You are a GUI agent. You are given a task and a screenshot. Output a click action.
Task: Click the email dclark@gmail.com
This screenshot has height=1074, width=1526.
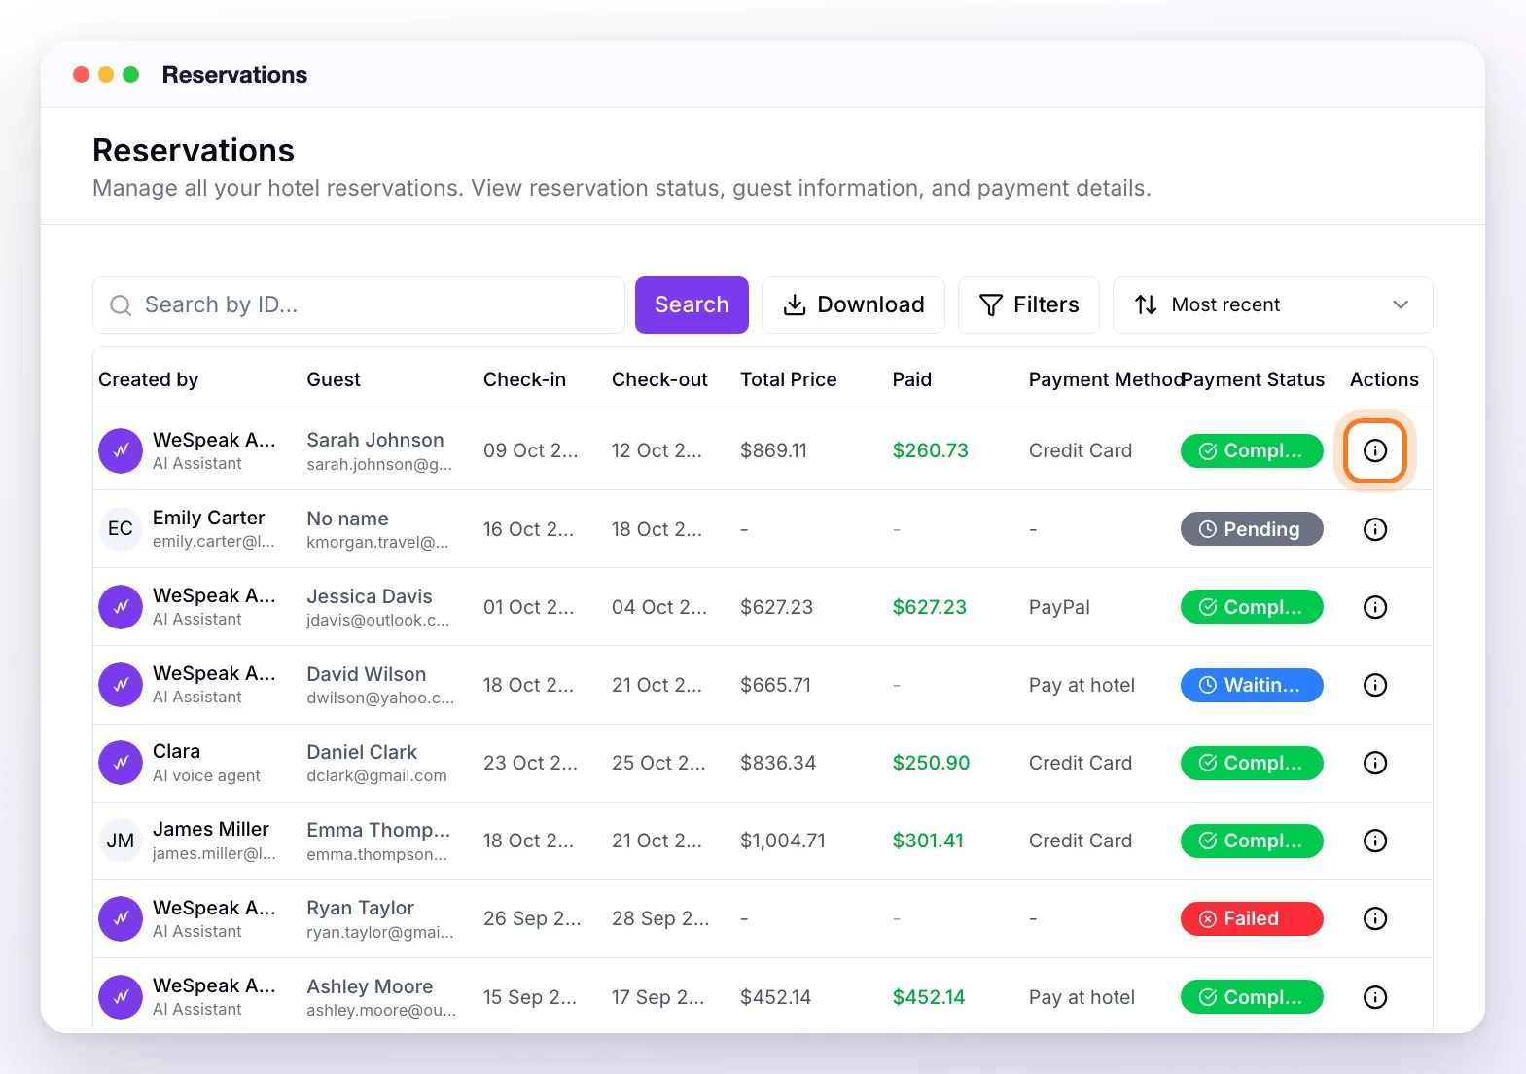(376, 776)
